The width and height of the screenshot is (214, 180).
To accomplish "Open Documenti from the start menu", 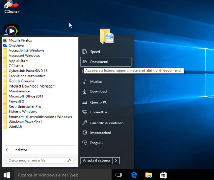I will click(x=106, y=62).
